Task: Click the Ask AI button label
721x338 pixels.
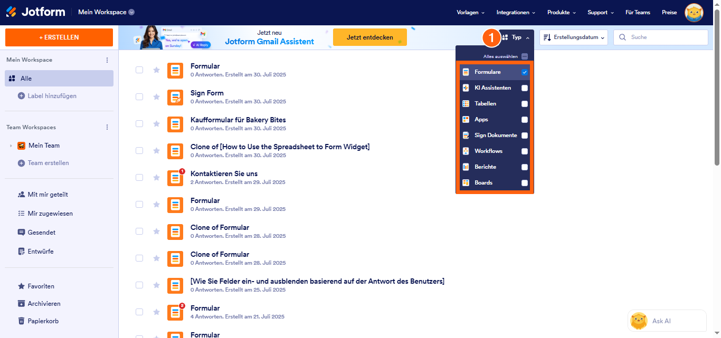Action: 661,321
